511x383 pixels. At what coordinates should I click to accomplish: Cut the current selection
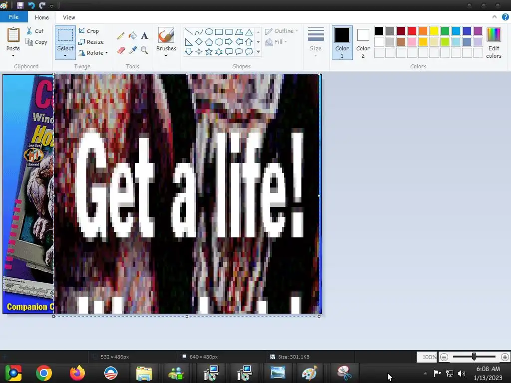[35, 31]
